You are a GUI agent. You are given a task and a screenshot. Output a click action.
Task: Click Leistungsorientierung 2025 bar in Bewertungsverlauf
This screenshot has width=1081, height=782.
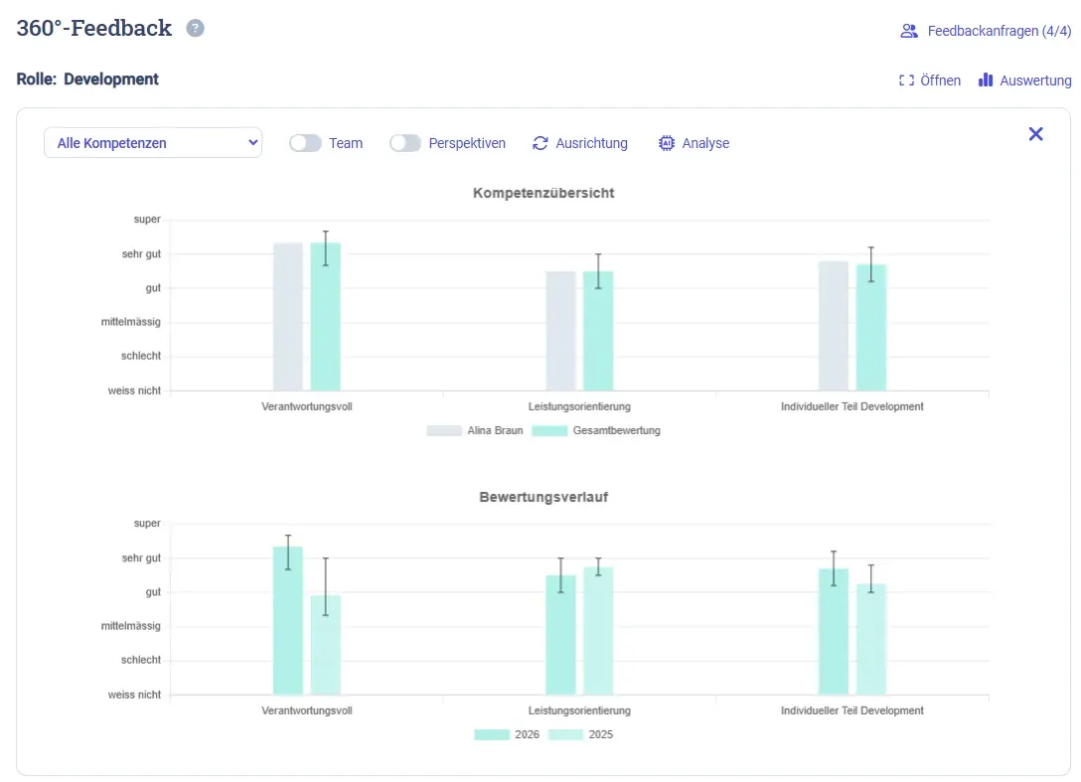tap(598, 631)
